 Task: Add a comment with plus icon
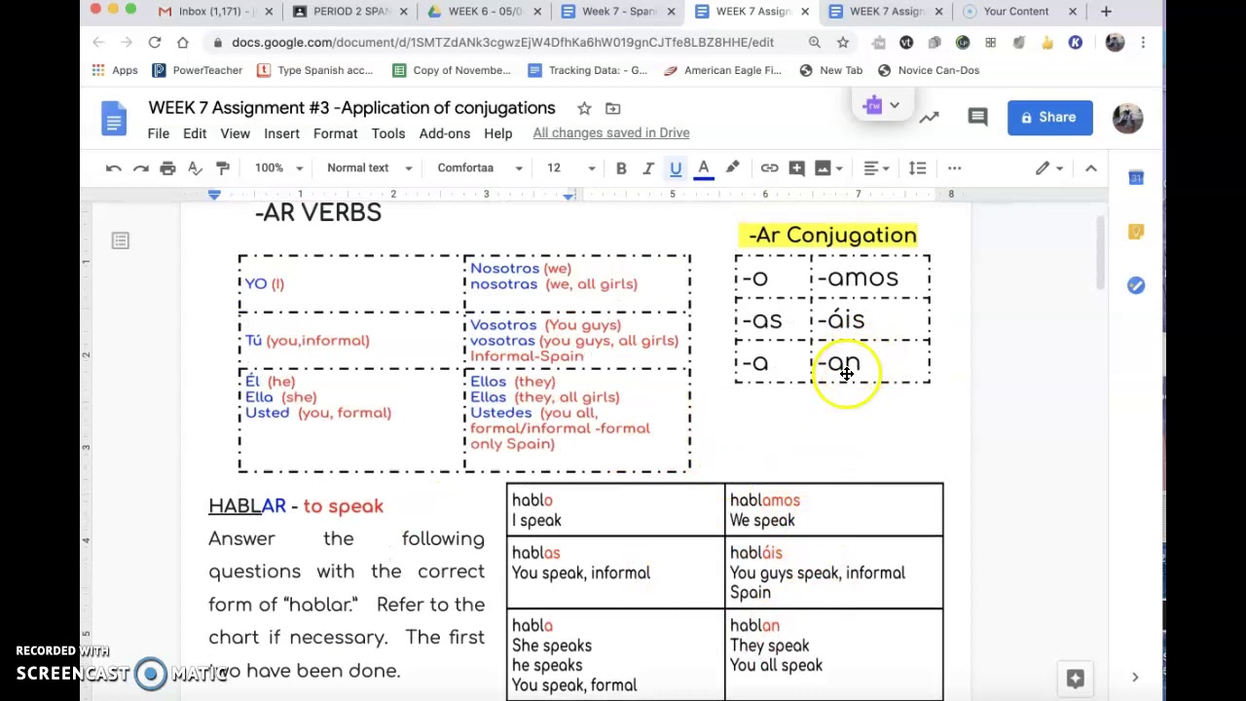click(796, 168)
